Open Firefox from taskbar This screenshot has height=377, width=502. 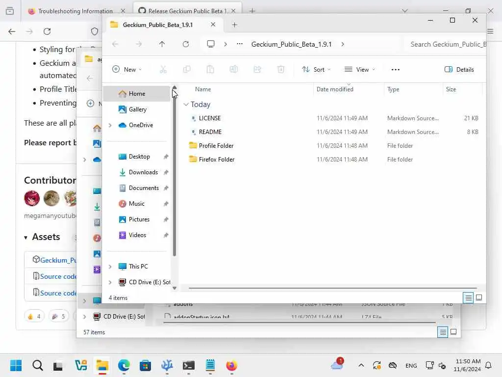pyautogui.click(x=231, y=365)
